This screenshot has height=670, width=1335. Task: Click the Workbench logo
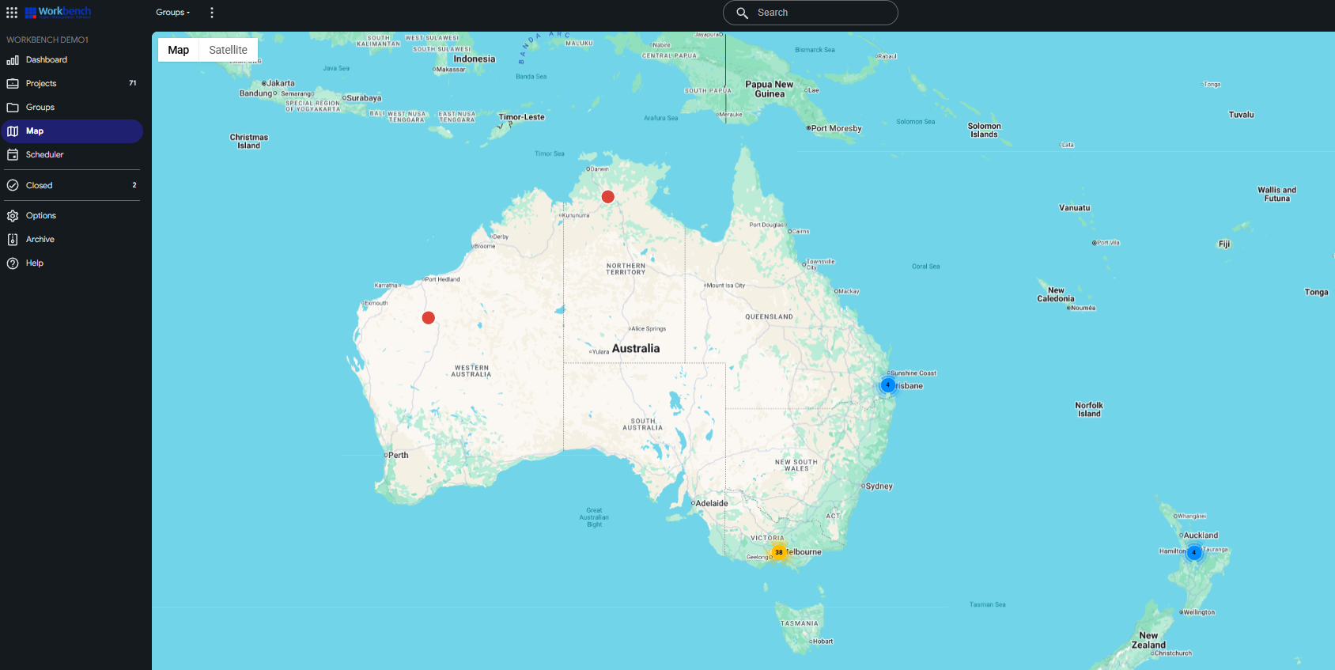[59, 12]
